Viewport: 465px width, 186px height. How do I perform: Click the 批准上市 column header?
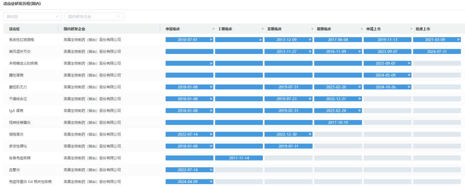pyautogui.click(x=423, y=29)
